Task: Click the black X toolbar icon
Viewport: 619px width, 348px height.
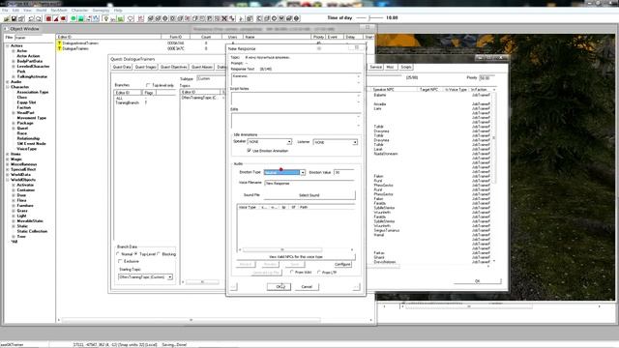Action: (224, 18)
